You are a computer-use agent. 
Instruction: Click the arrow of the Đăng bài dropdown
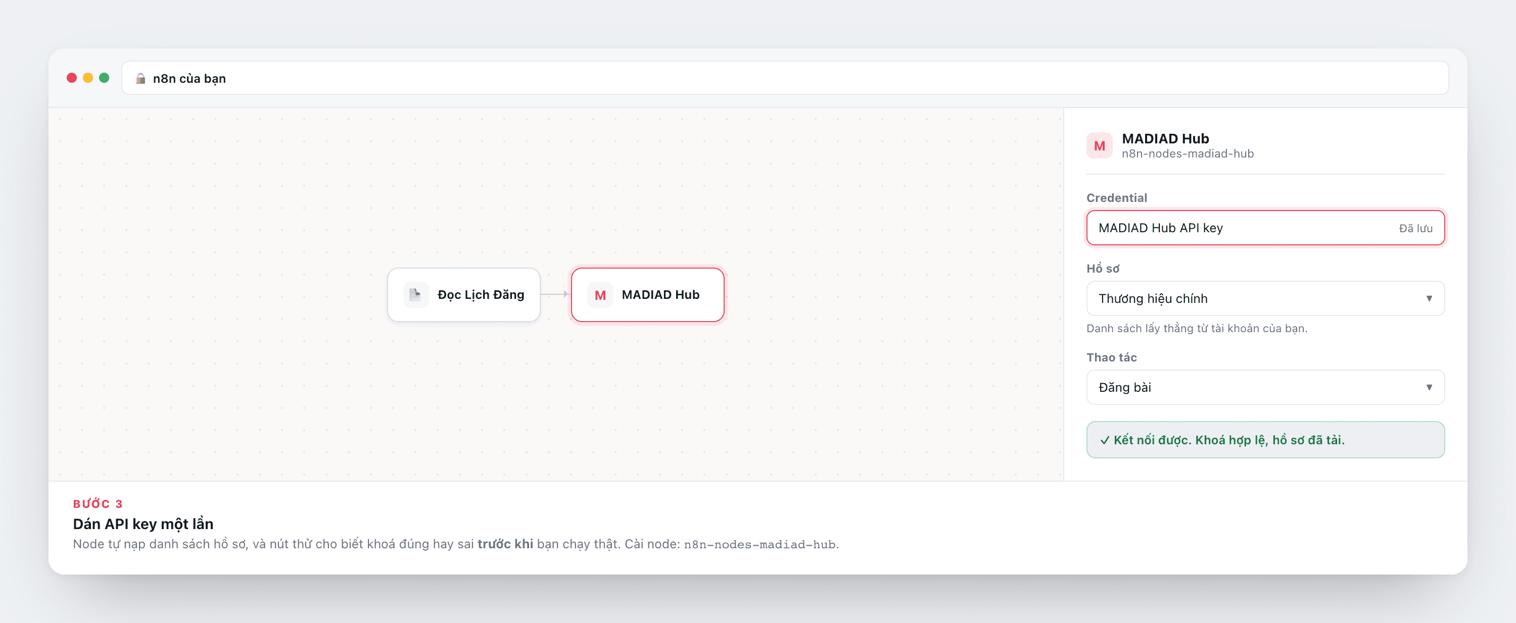tap(1429, 387)
